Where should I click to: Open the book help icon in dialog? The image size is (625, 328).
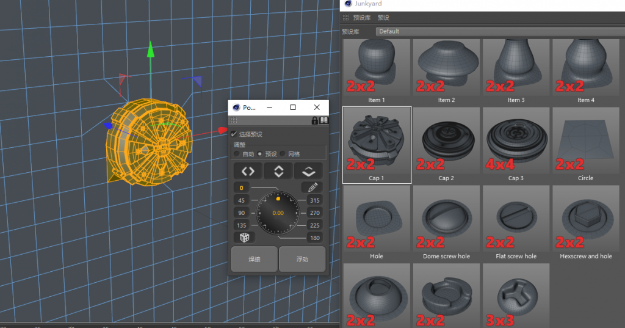pyautogui.click(x=323, y=120)
